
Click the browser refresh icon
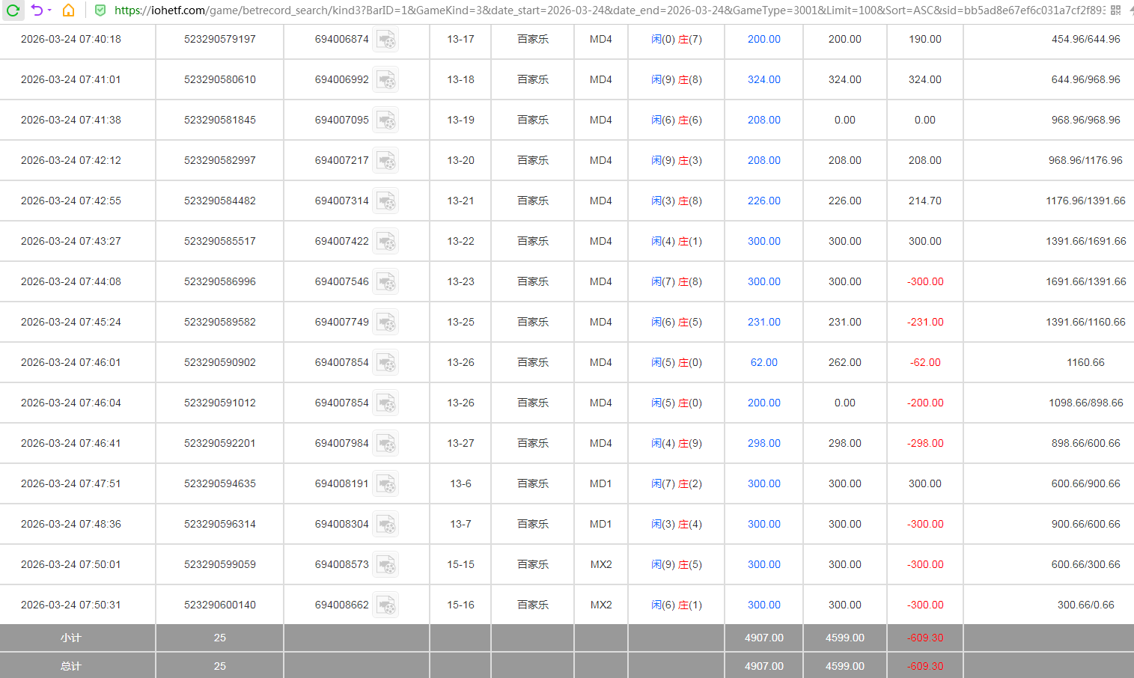tap(13, 10)
